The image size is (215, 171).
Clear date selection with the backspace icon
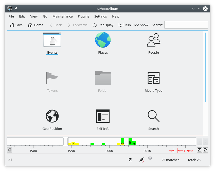click(x=9, y=150)
